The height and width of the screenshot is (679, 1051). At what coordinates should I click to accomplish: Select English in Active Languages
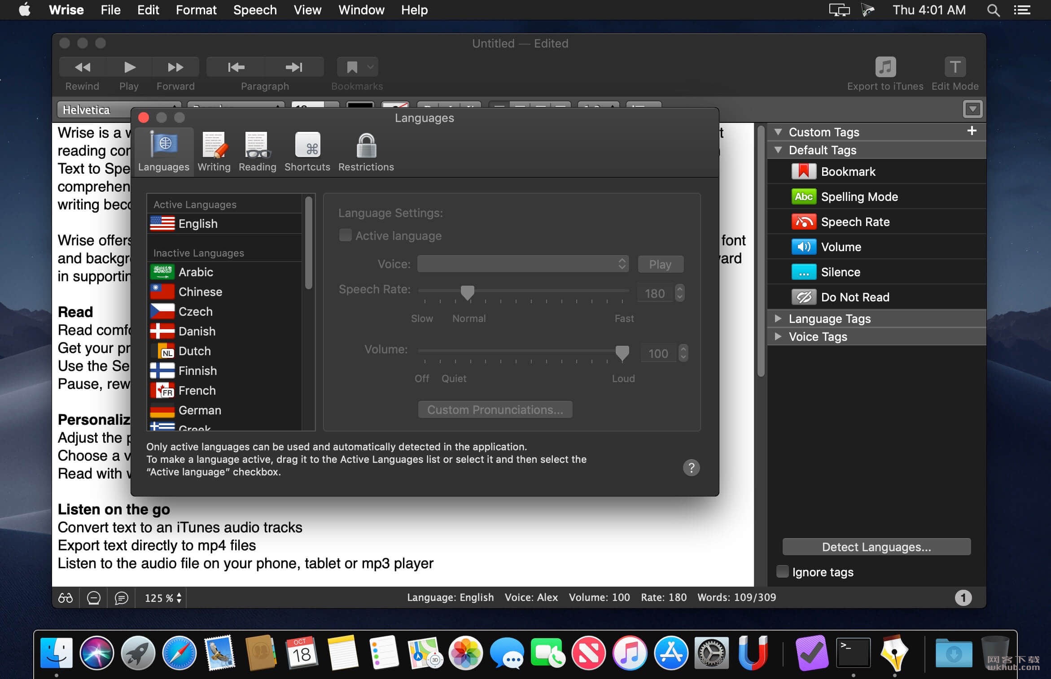(x=225, y=223)
